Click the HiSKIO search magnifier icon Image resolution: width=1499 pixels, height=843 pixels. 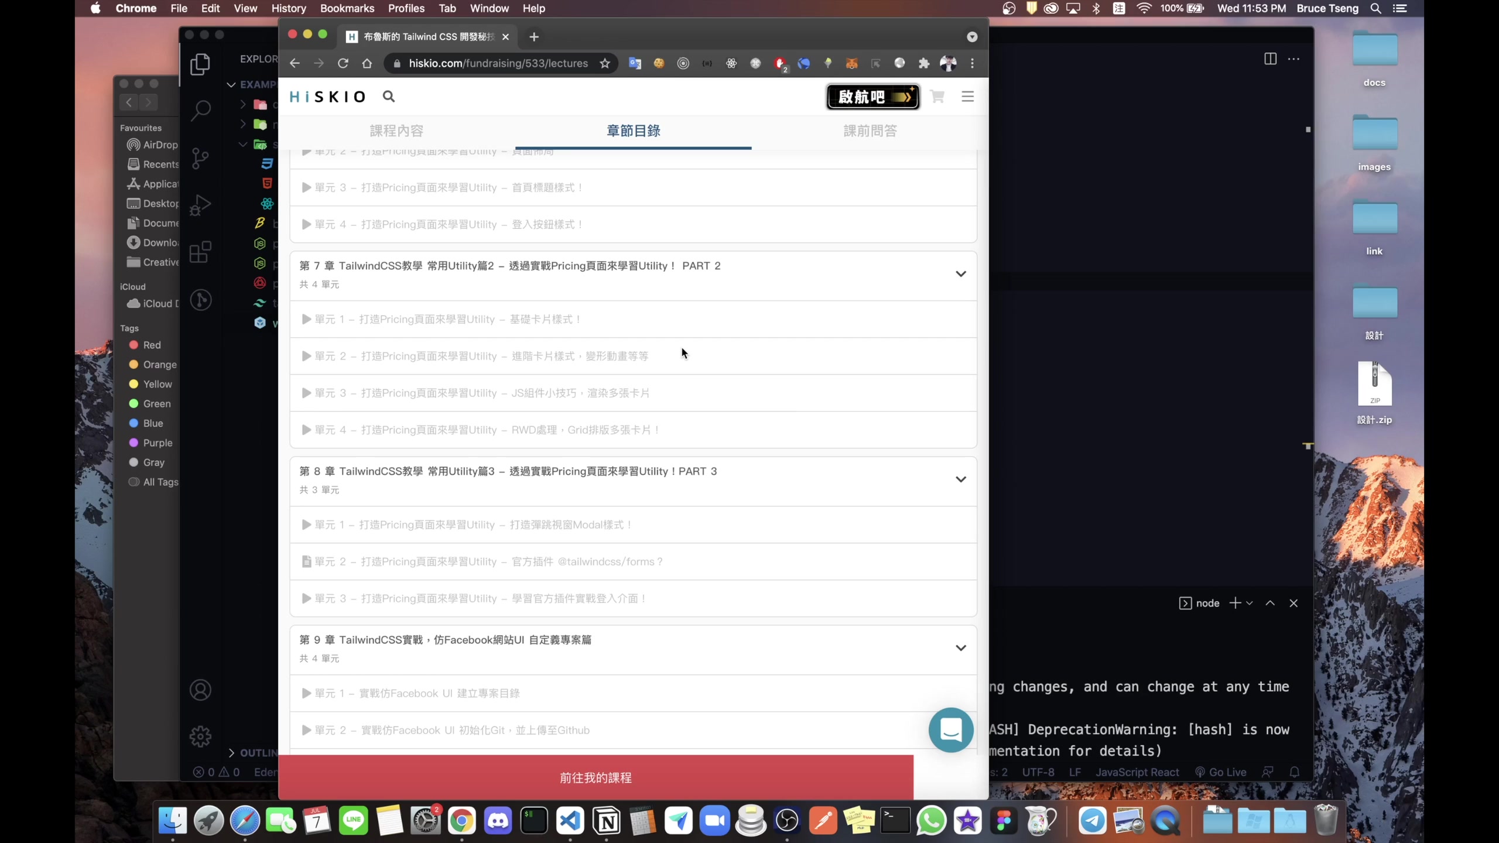tap(389, 96)
